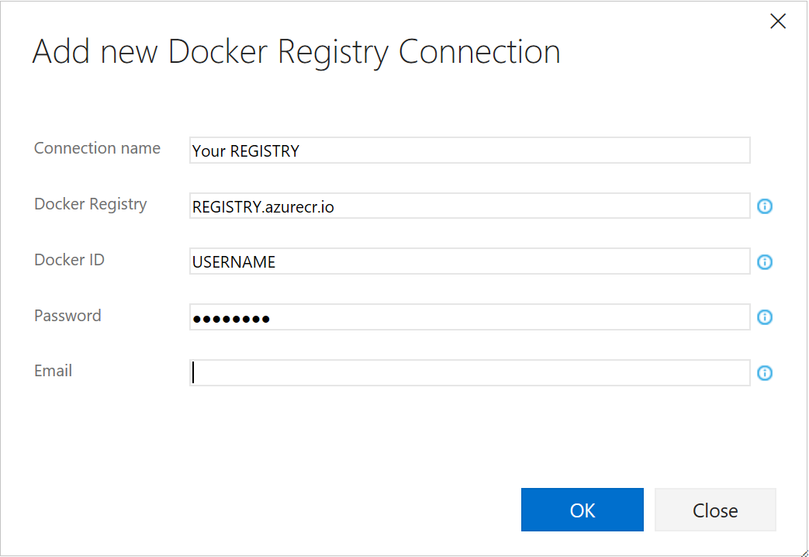
Task: Click the info icon beside Docker Registry
Action: [765, 206]
